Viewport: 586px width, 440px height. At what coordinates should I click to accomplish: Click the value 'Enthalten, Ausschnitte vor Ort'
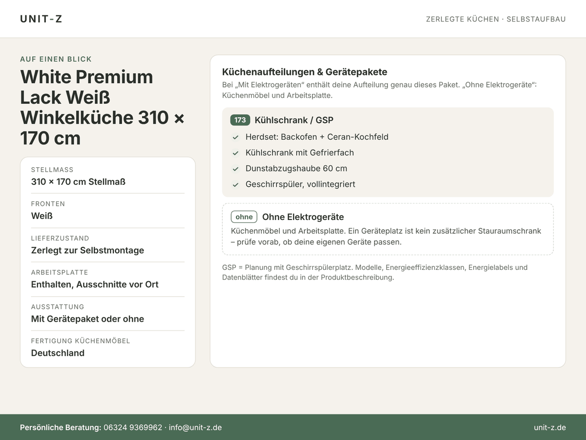(95, 285)
